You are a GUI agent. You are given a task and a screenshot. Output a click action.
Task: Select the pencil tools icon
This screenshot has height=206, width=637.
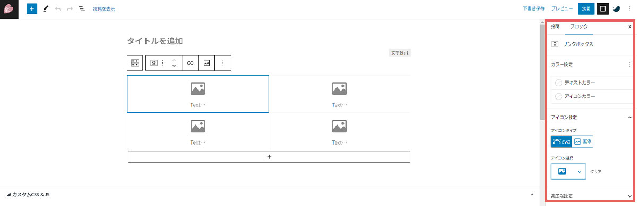[46, 9]
